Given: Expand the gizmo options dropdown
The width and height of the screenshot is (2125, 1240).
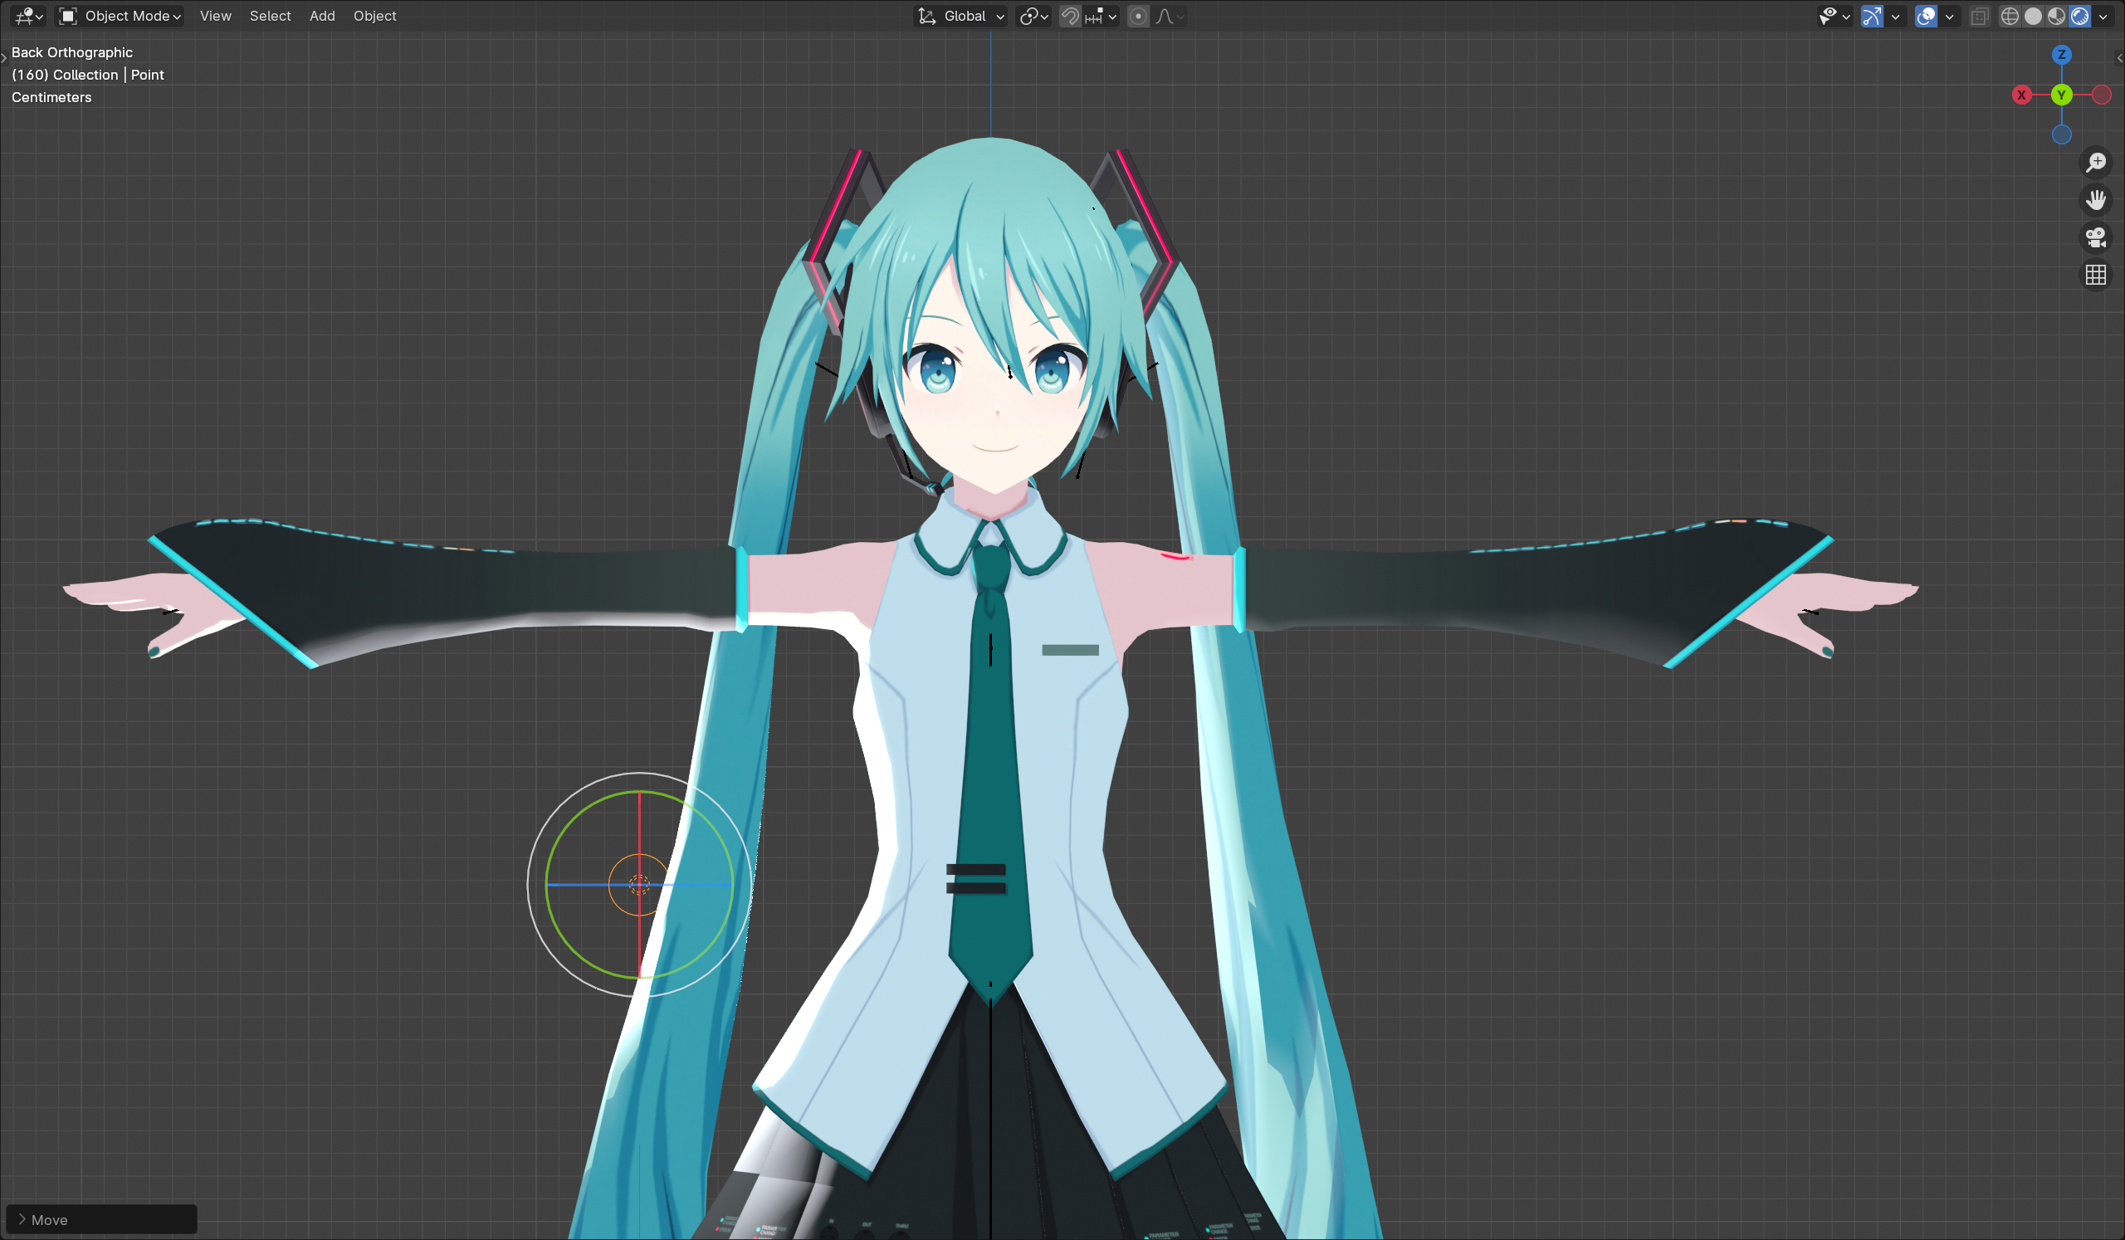Looking at the screenshot, I should point(1896,16).
